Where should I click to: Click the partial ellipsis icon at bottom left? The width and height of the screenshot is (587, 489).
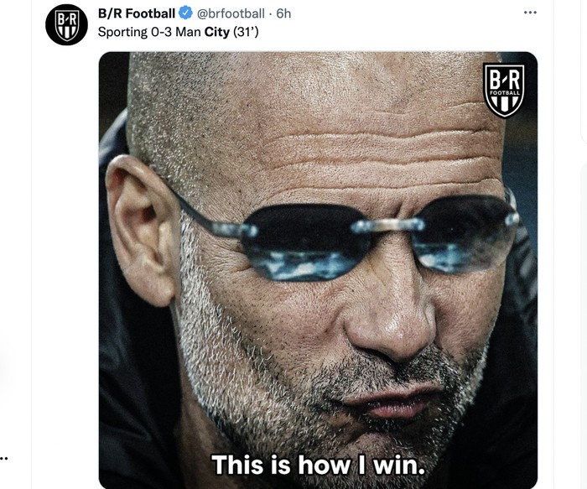pyautogui.click(x=4, y=459)
